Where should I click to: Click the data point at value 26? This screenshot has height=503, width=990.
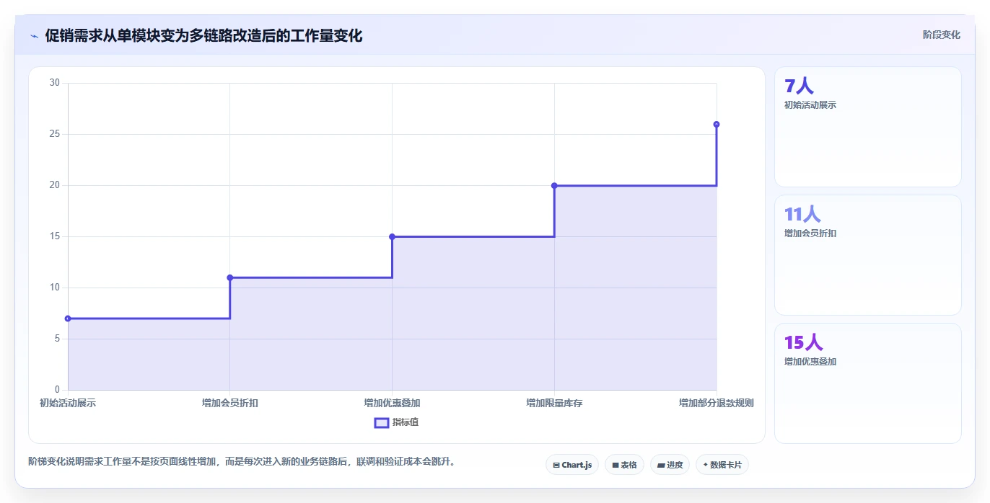point(717,124)
